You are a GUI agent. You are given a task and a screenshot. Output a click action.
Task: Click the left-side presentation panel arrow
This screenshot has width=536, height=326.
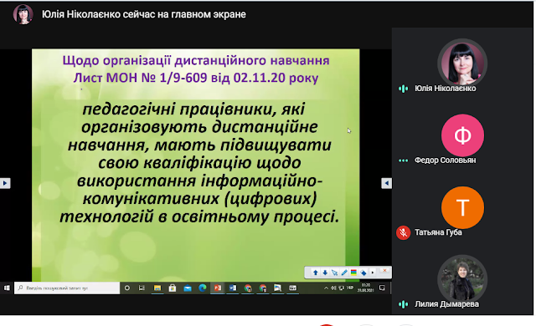point(5,183)
